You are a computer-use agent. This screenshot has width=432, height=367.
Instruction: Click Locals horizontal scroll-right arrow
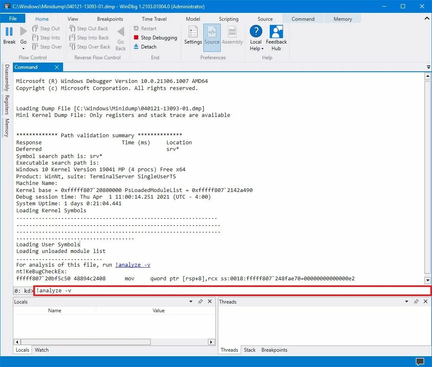pyautogui.click(x=211, y=342)
